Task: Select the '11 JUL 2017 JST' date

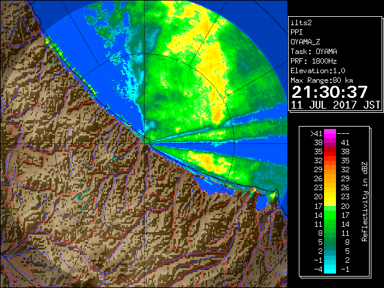Action: 335,105
